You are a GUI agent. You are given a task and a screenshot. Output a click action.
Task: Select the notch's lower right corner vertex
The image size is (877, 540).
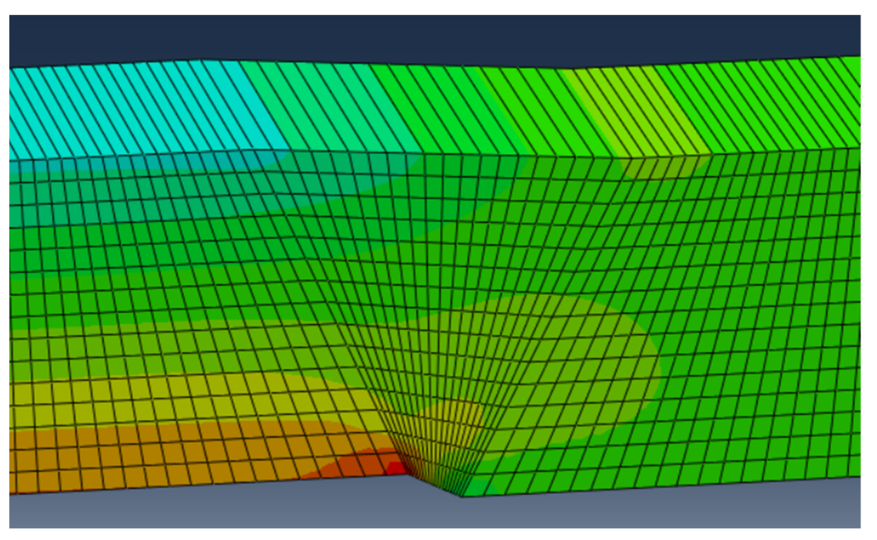[x=461, y=497]
